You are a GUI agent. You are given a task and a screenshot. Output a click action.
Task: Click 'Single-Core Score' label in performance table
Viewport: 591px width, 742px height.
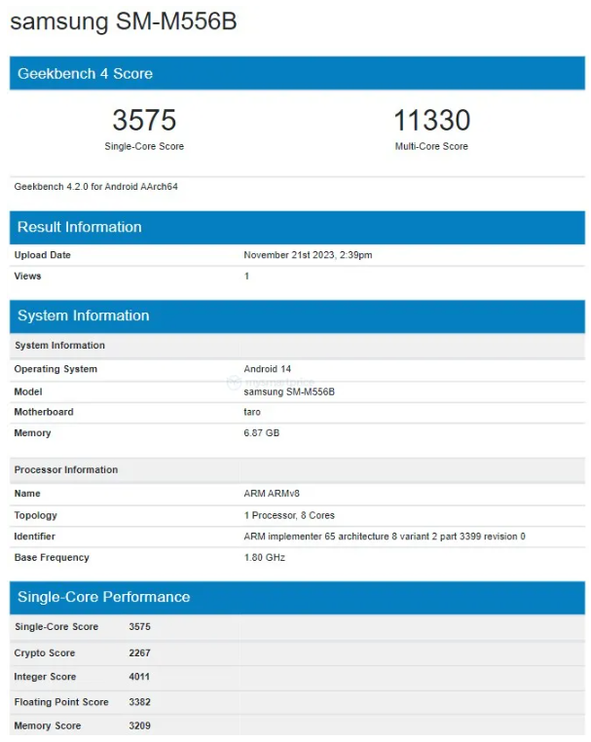coord(56,627)
